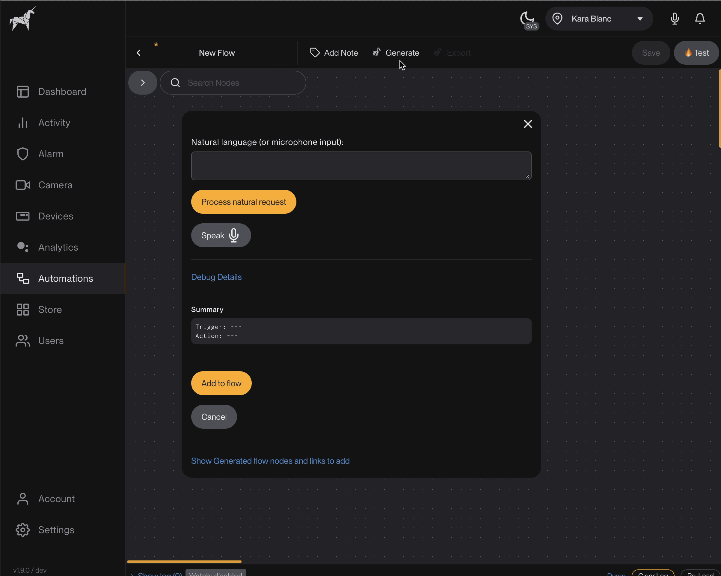Expand the Debug Details section

click(216, 277)
